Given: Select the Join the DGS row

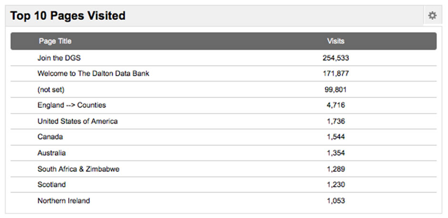Looking at the screenshot, I should point(224,58).
